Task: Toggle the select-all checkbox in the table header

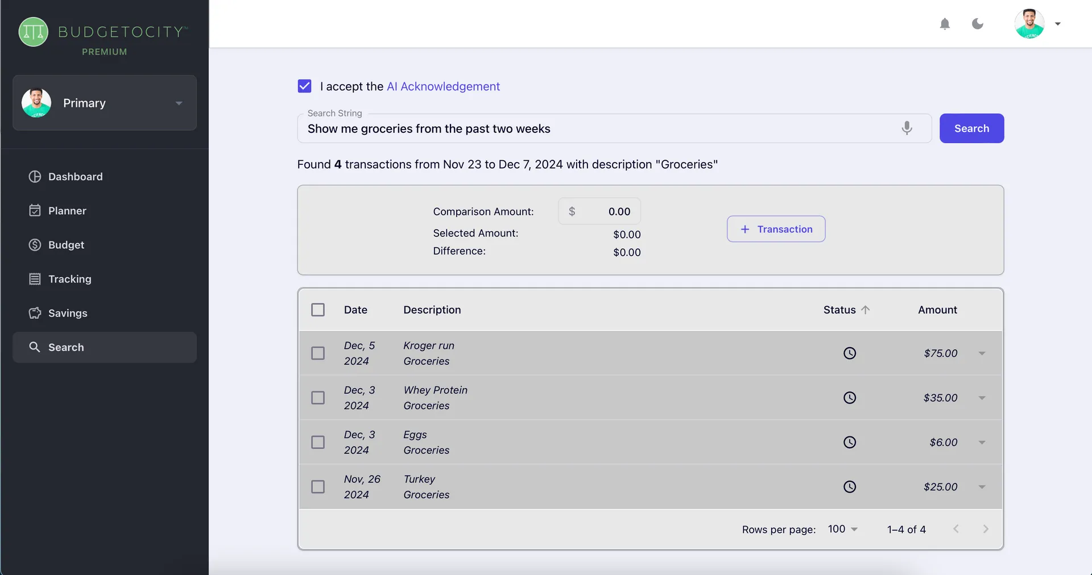Action: (318, 310)
